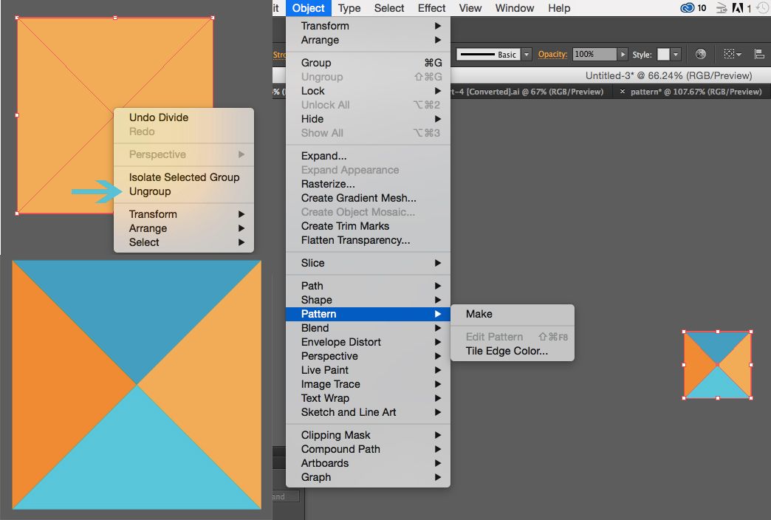Viewport: 771px width, 520px height.
Task: Open the Style swatch dropdown
Action: (x=674, y=53)
